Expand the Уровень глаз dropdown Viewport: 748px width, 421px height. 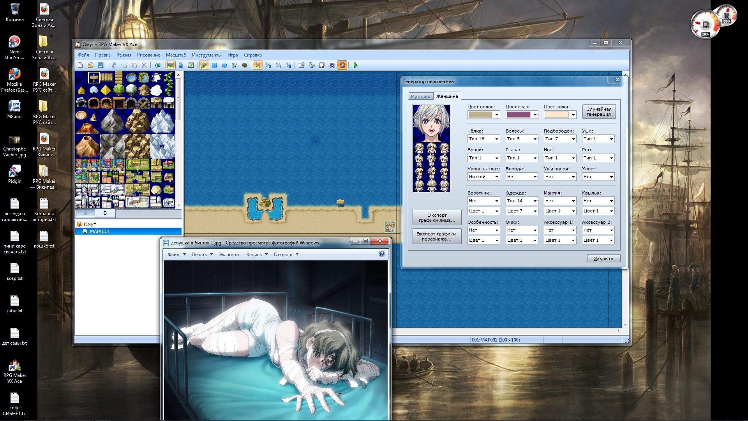click(x=483, y=177)
